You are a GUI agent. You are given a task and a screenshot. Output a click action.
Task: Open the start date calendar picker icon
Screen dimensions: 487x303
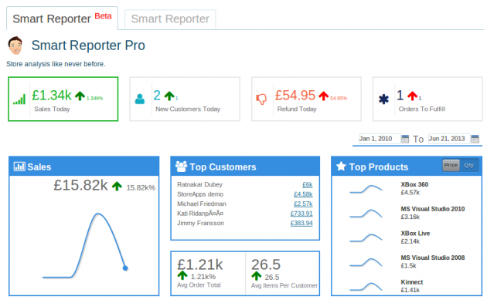(x=405, y=139)
